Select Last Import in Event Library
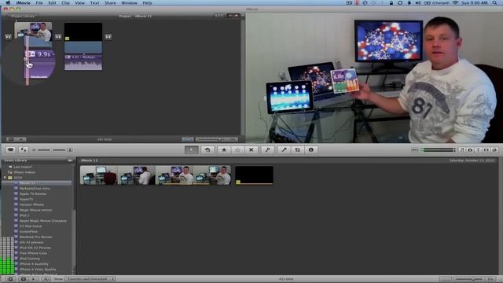 click(23, 167)
